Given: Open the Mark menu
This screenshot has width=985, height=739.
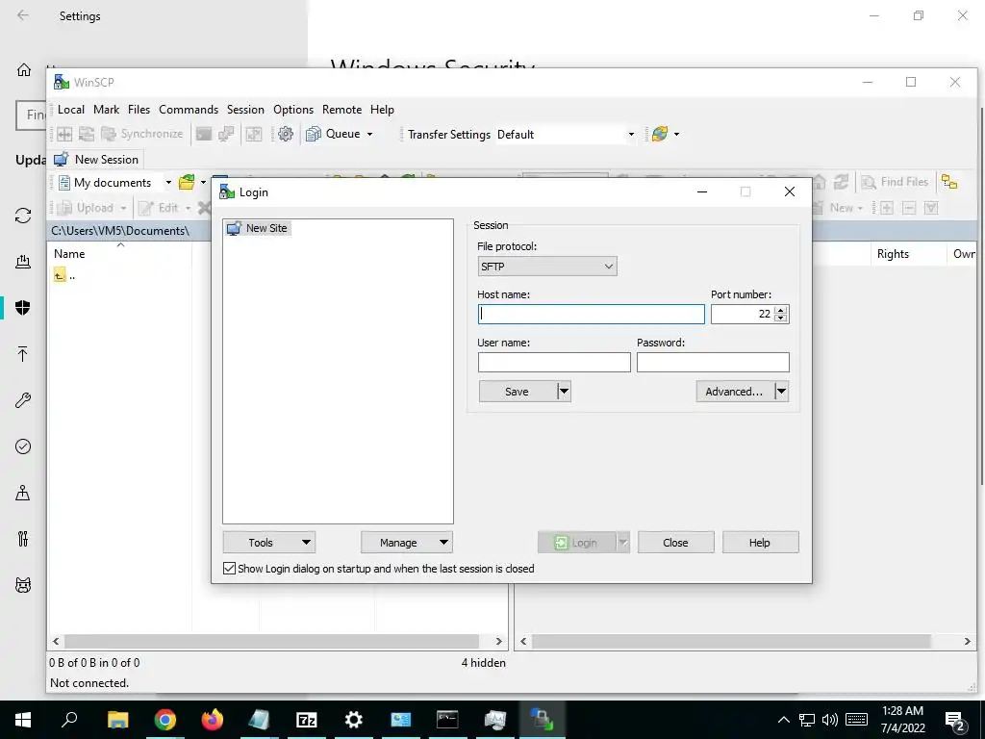Looking at the screenshot, I should coord(106,110).
